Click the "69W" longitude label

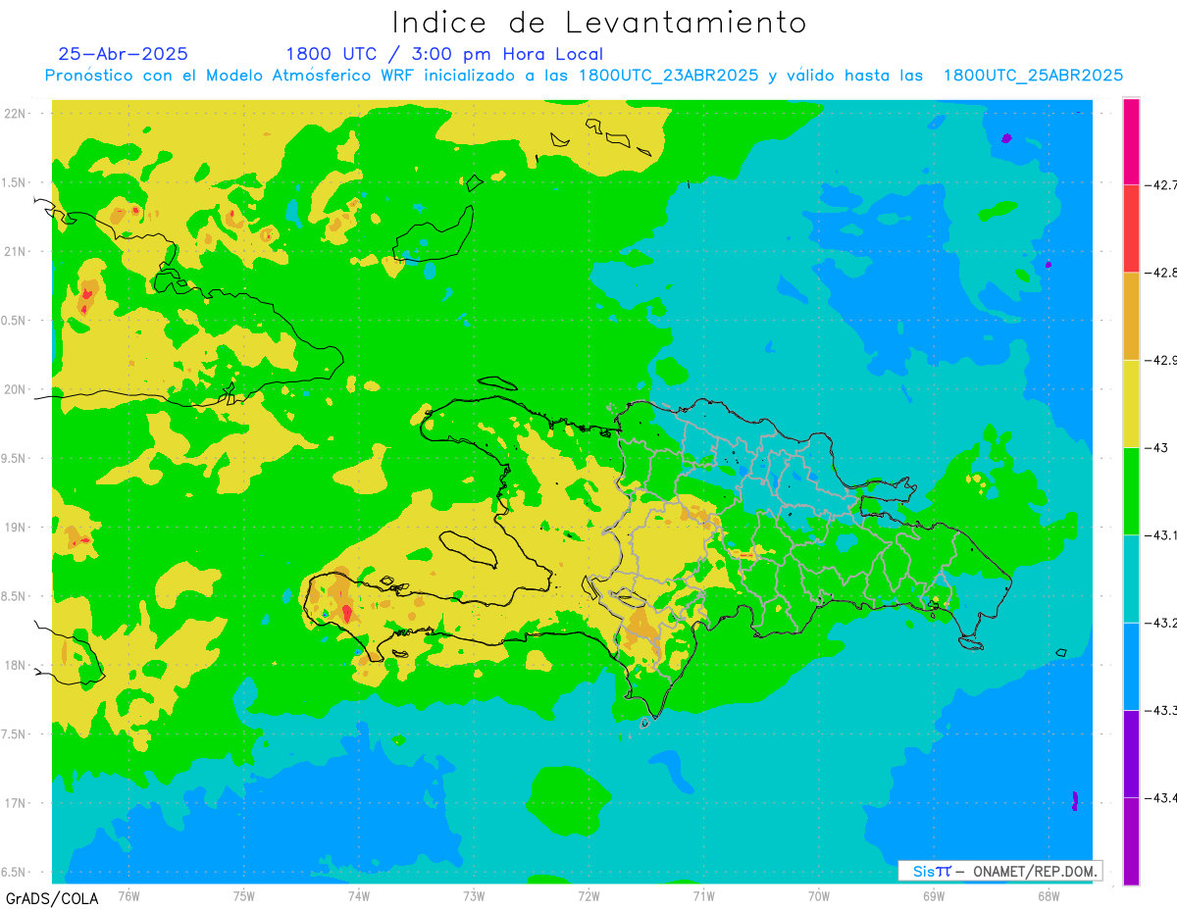tap(934, 895)
